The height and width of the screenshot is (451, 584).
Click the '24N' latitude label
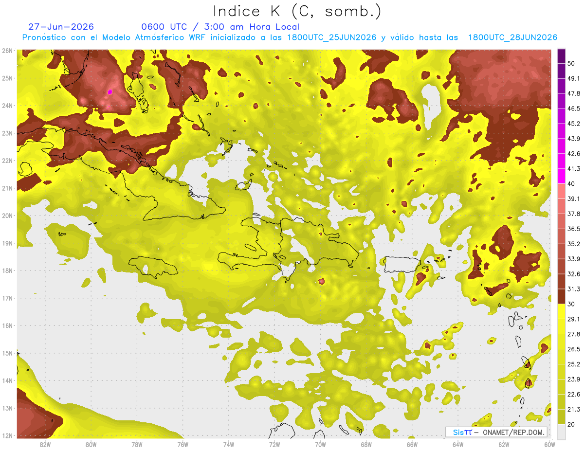click(7, 106)
